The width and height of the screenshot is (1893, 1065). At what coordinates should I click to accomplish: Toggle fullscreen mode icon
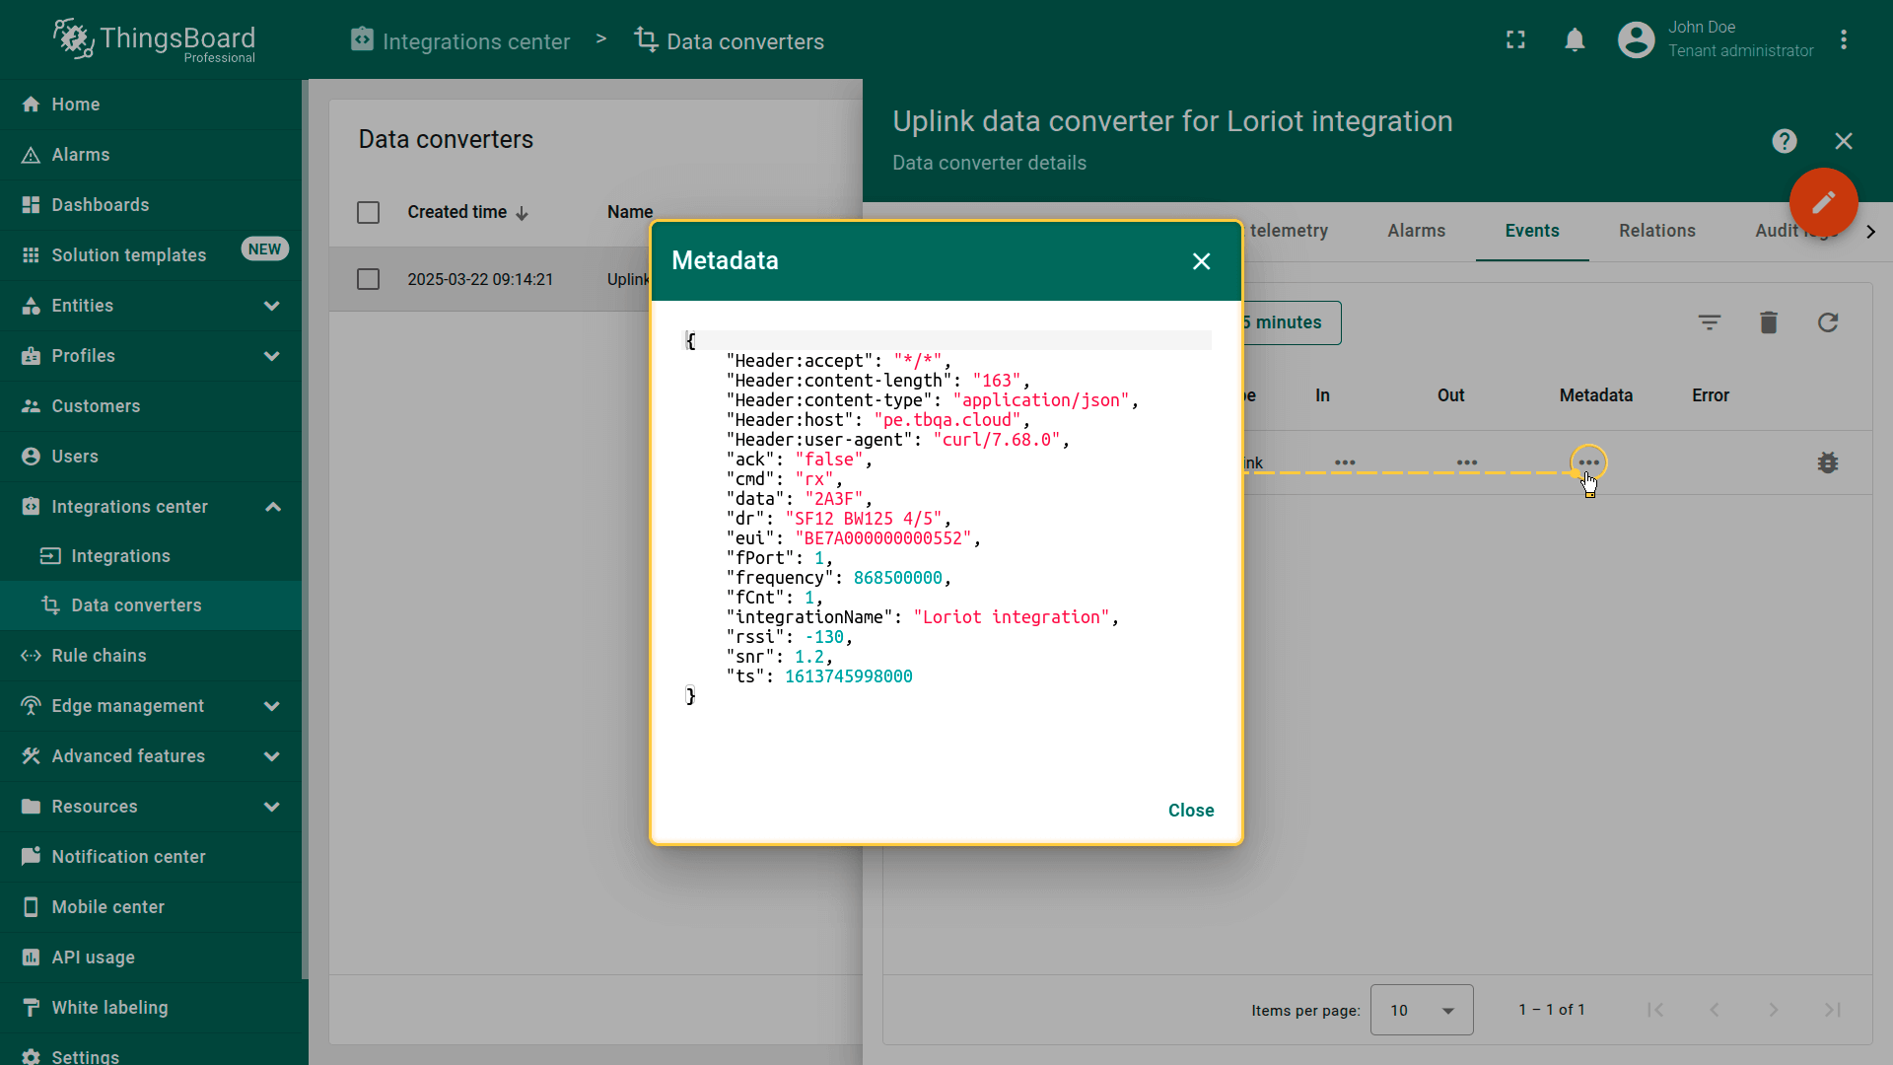pos(1515,40)
